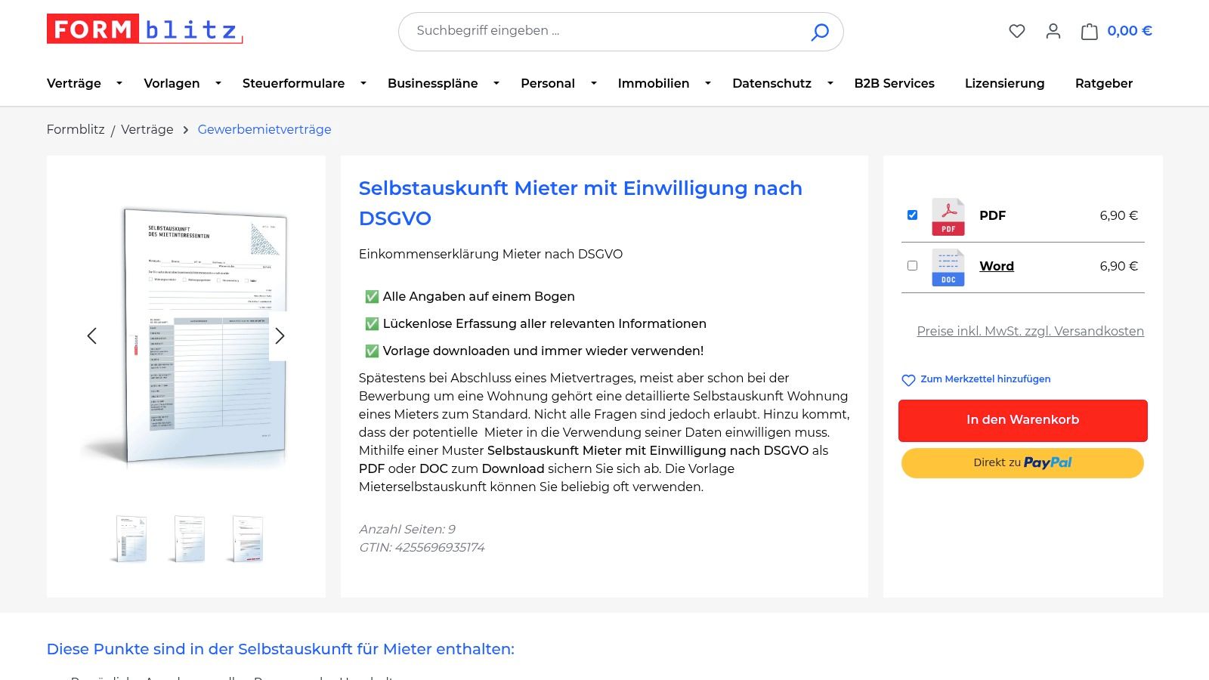Open the Ratgeber menu item
Image resolution: width=1209 pixels, height=680 pixels.
(x=1103, y=83)
